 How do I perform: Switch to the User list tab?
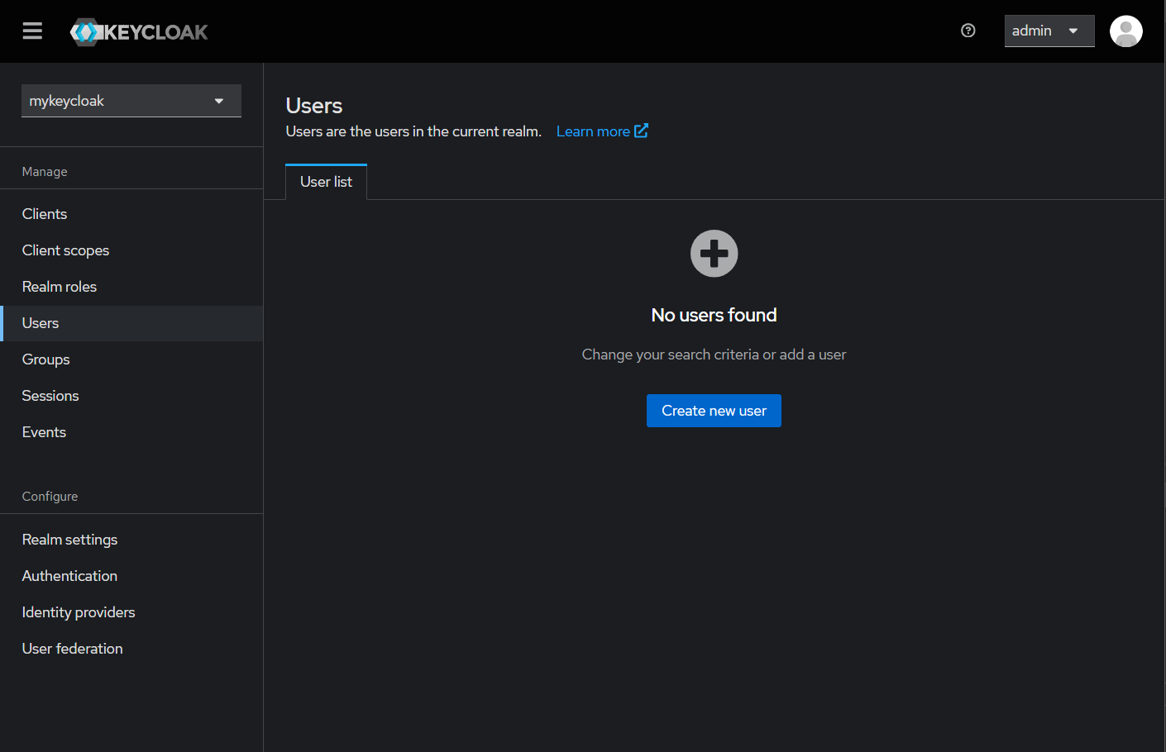325,182
